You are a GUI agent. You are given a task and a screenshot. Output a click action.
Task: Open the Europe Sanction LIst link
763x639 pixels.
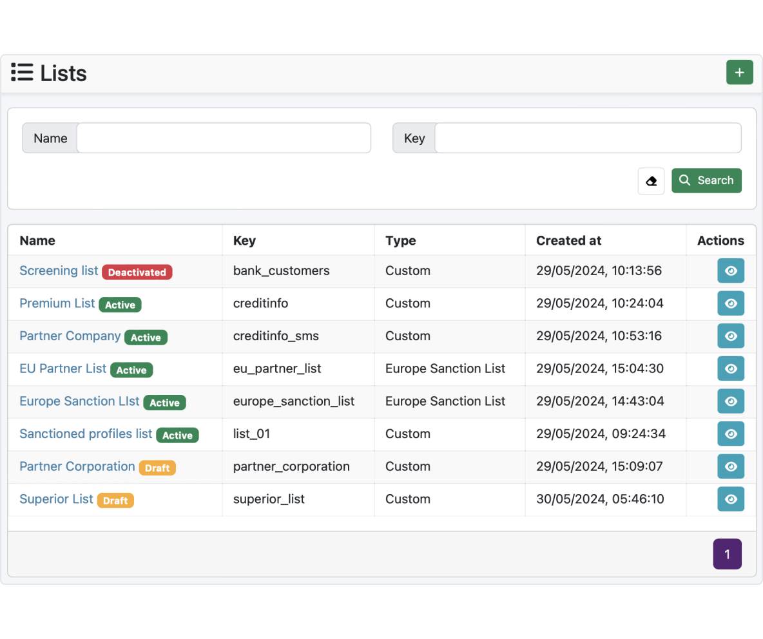(x=79, y=401)
